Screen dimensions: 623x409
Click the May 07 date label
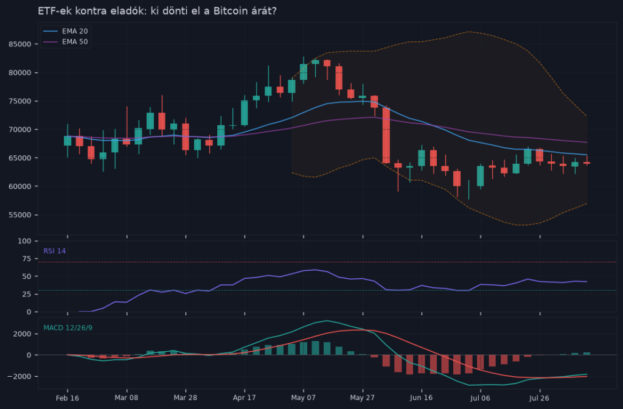pyautogui.click(x=303, y=398)
